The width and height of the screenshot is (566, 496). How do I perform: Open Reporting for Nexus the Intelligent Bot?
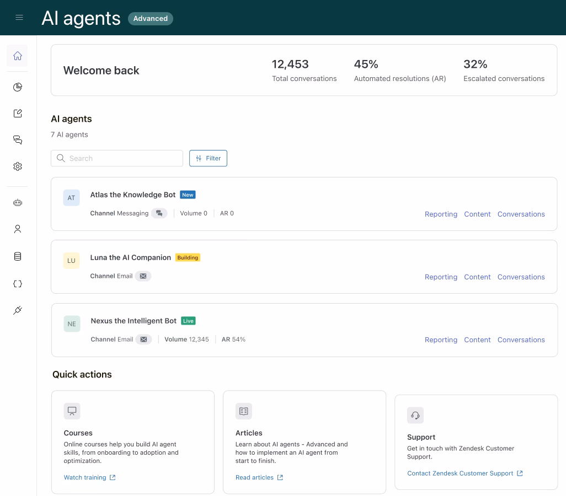441,339
